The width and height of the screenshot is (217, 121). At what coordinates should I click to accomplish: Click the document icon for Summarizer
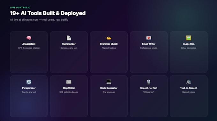pyautogui.click(x=69, y=38)
